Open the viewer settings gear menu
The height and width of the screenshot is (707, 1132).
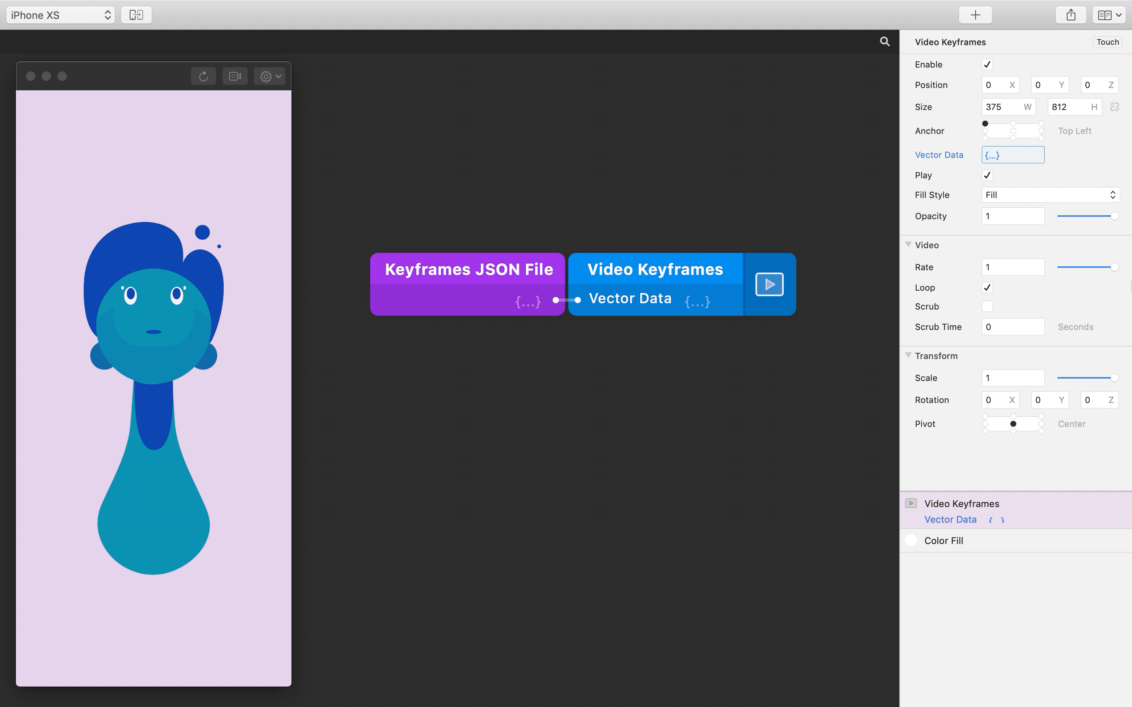269,76
